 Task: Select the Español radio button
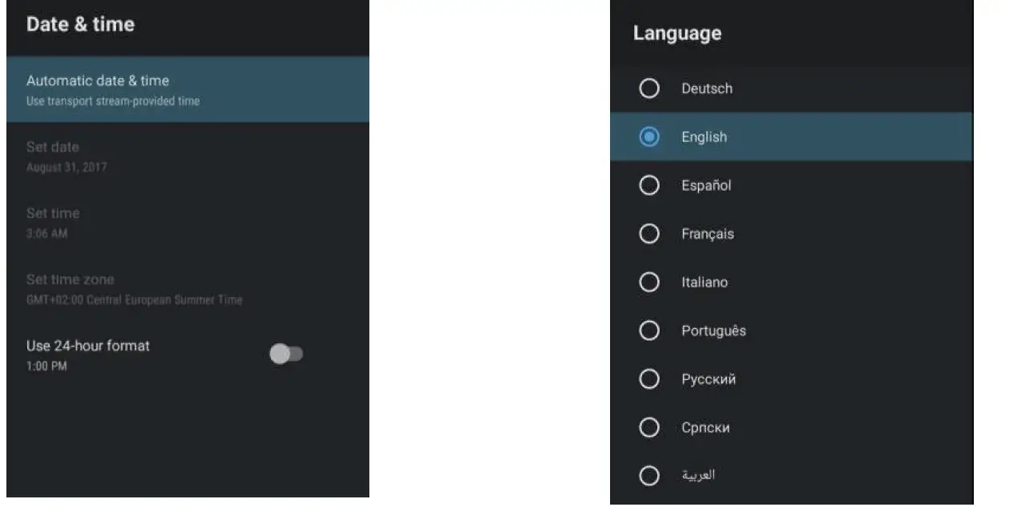(649, 185)
